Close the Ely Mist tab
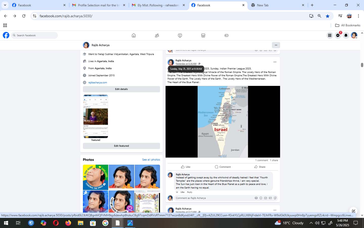 [184, 5]
